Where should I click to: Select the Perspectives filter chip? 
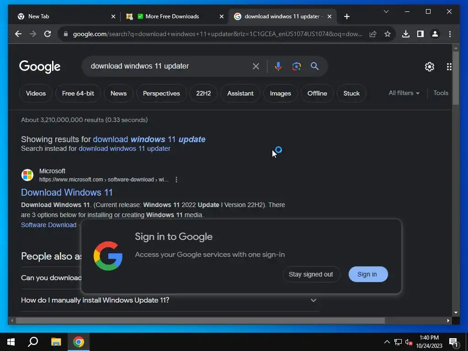pyautogui.click(x=161, y=93)
